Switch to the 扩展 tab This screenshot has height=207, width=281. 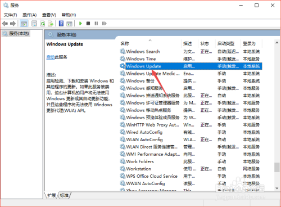pyautogui.click(x=52, y=195)
